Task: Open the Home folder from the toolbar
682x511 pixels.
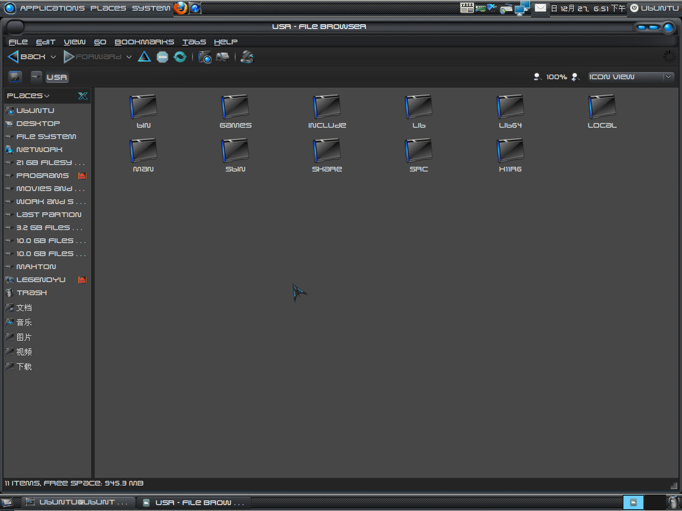Action: [205, 57]
